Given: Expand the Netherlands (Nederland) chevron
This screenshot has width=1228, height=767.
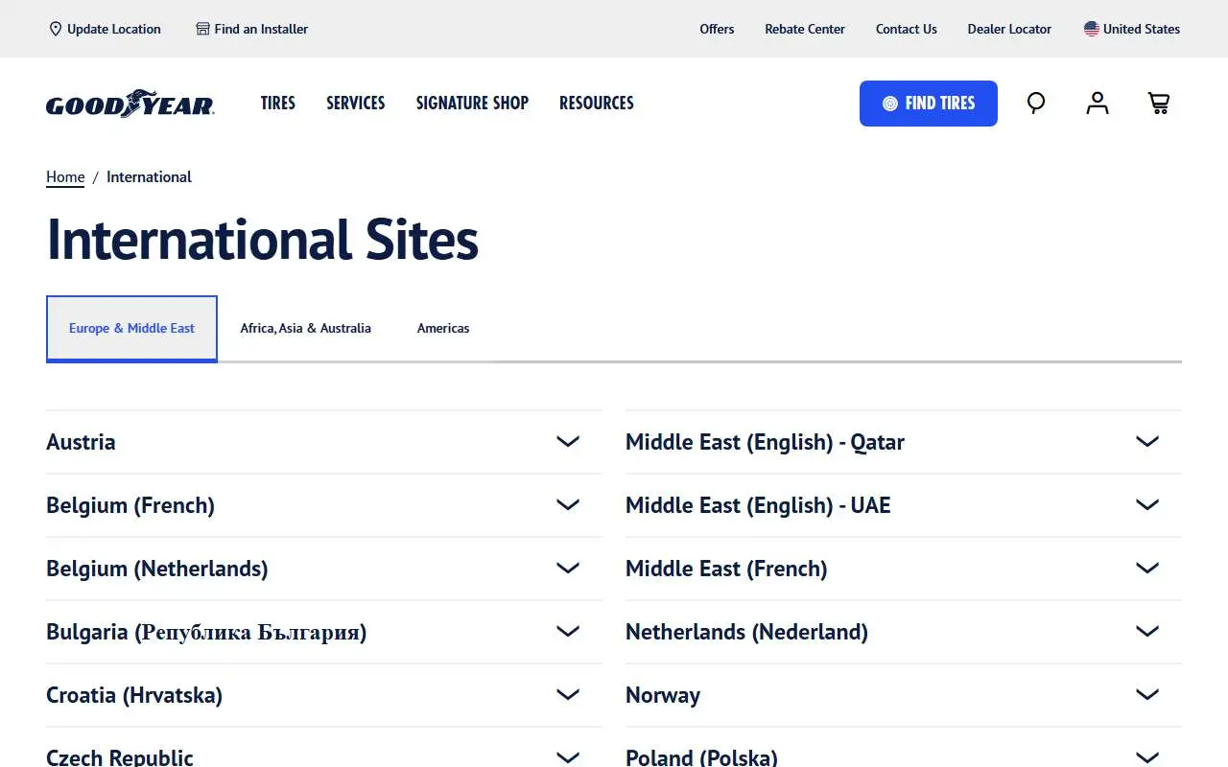Looking at the screenshot, I should (x=1147, y=632).
